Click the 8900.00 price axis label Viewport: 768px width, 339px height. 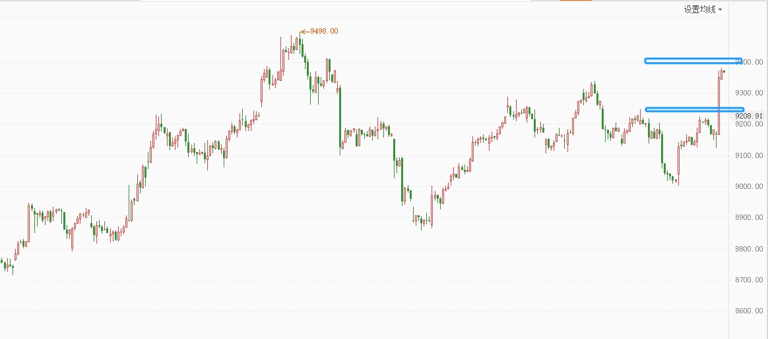pos(749,217)
